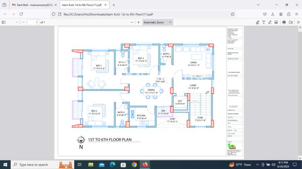The height and width of the screenshot is (169, 302).
Task: Click the page number input field
Action: [x=33, y=22]
